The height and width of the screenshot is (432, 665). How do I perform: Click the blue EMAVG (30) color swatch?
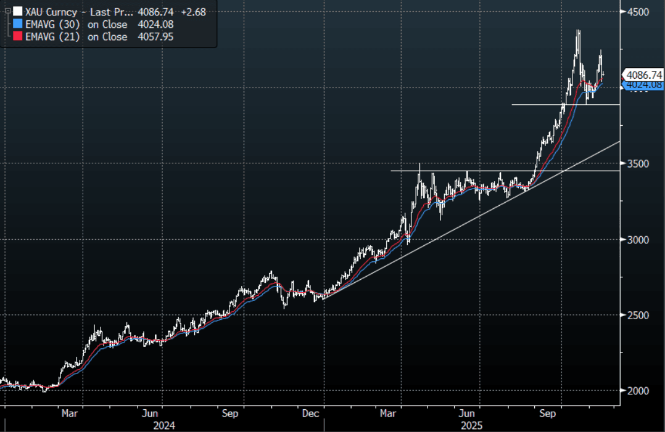coord(17,25)
